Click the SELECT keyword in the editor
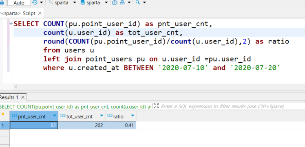 (26, 24)
